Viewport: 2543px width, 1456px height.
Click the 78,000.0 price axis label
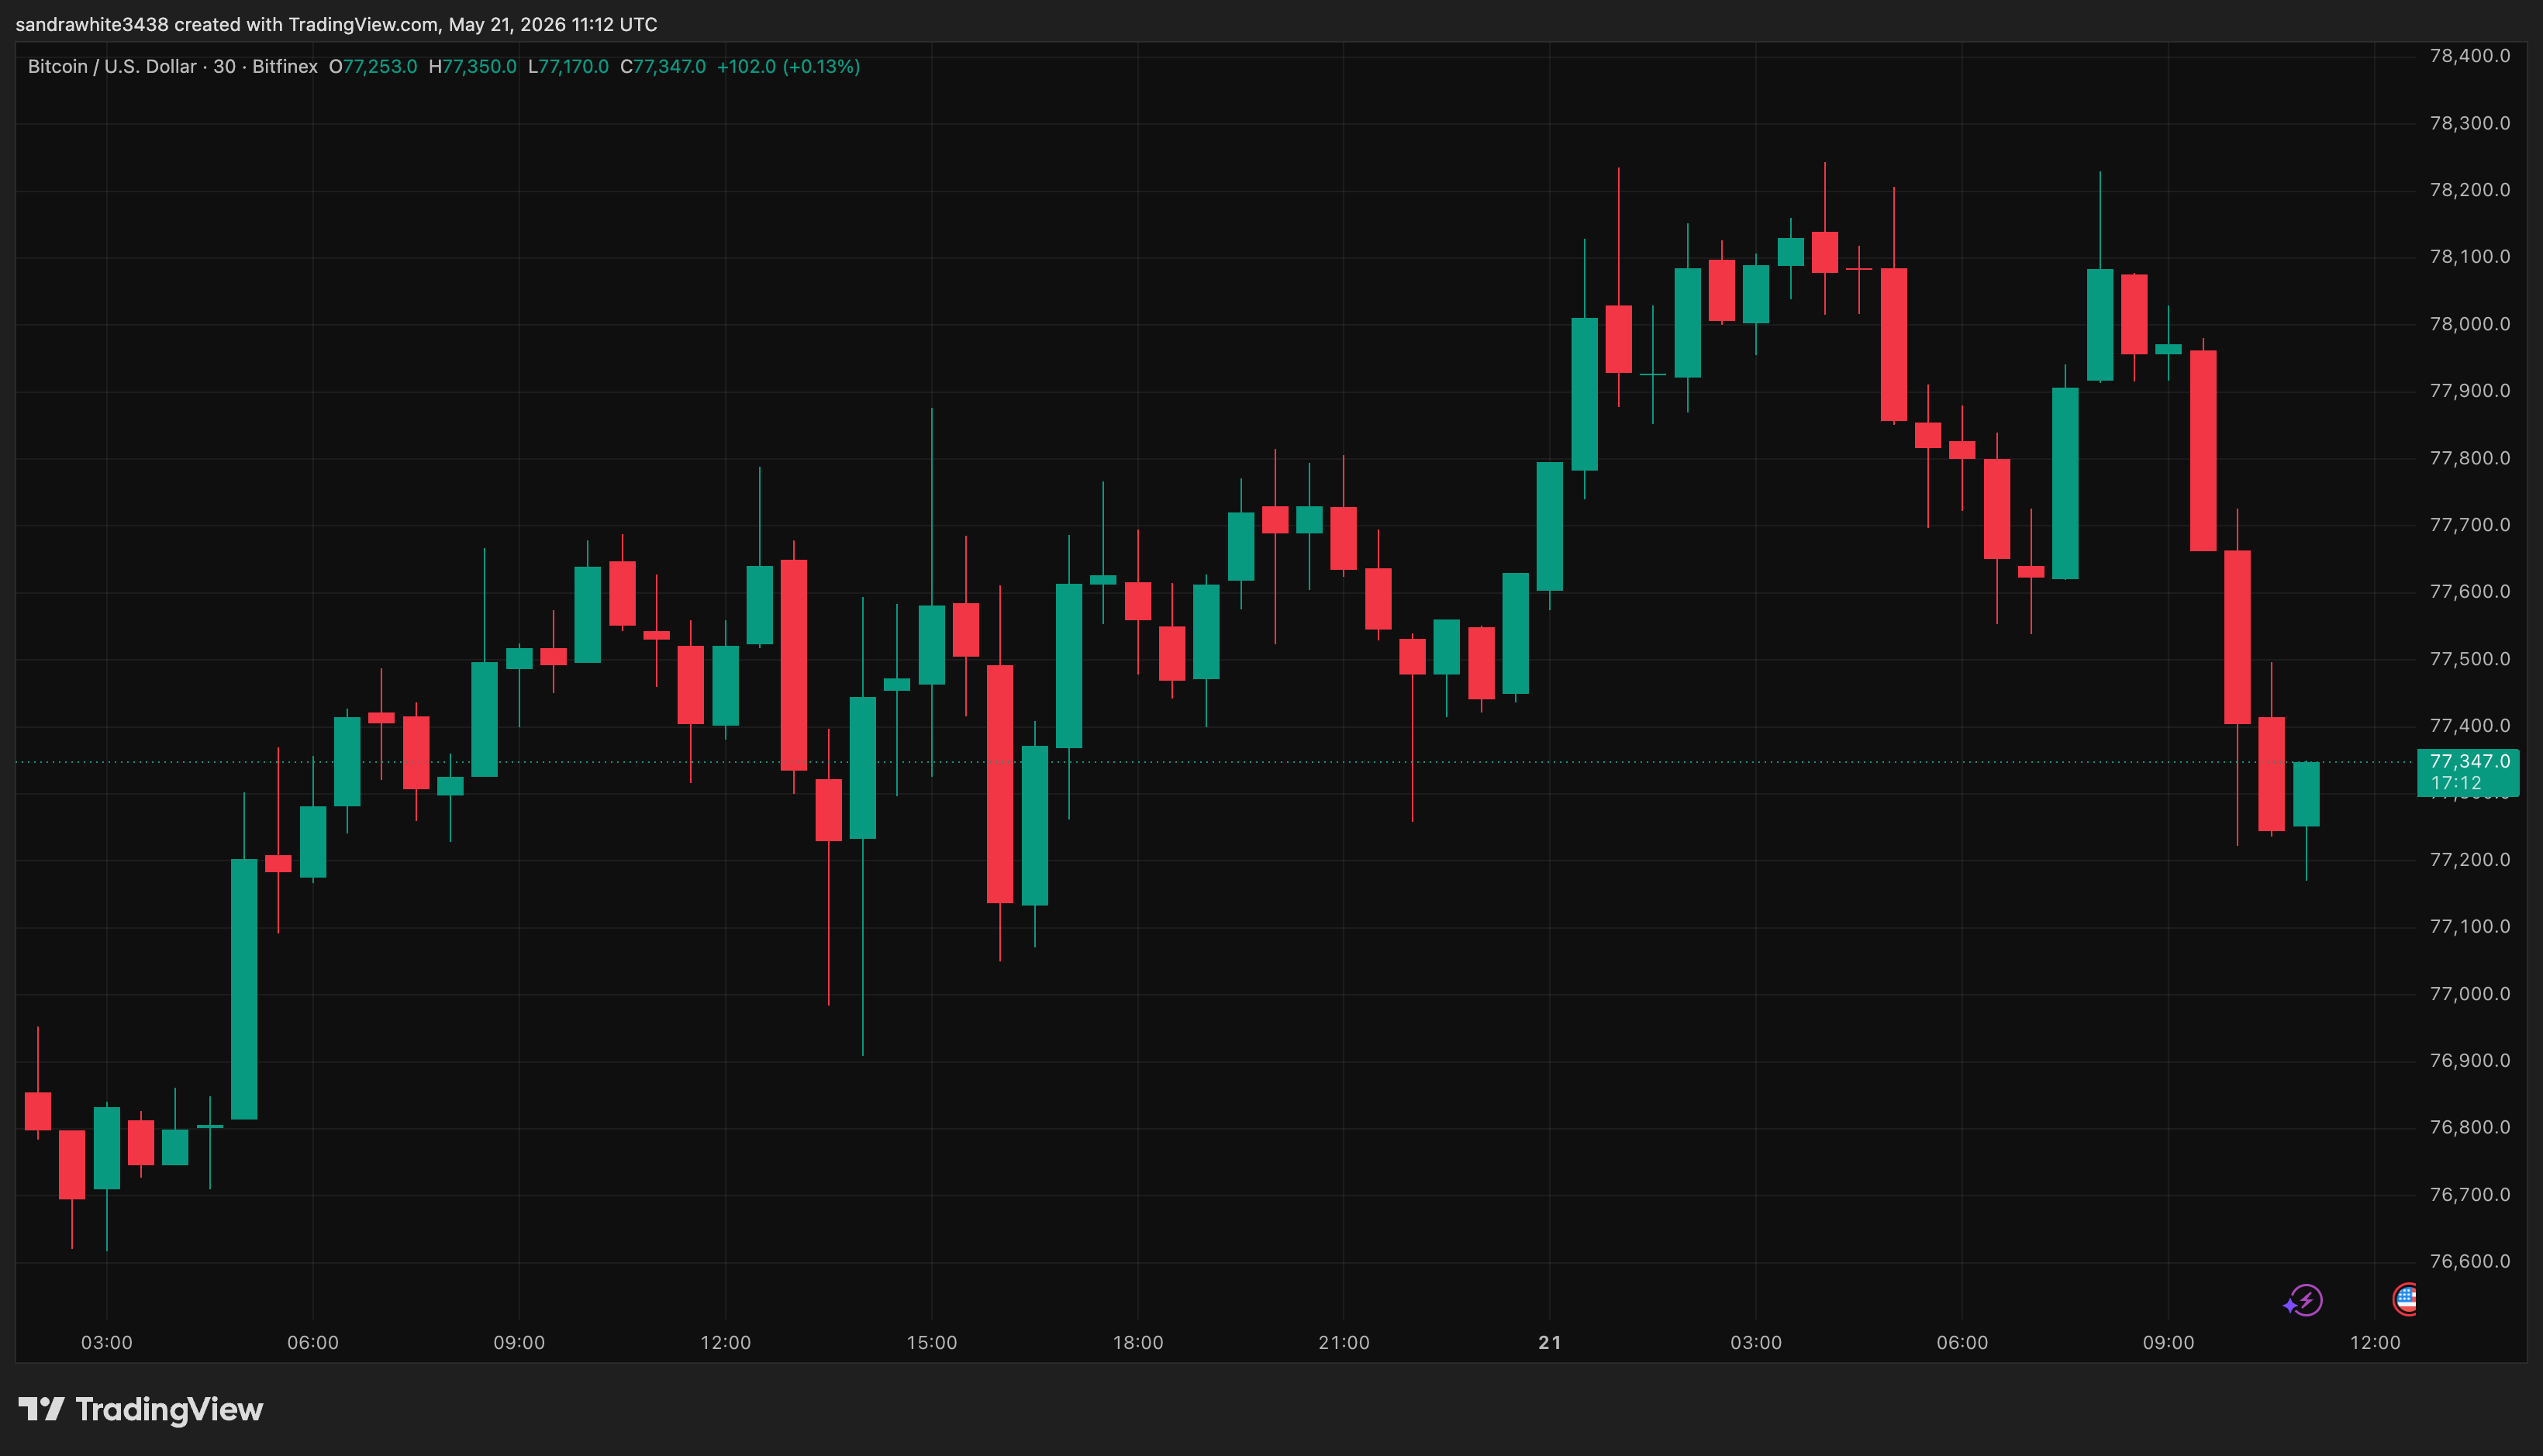[2469, 324]
